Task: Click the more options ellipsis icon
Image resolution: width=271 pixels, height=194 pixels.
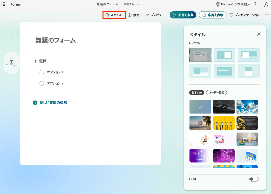Action: 267,15
